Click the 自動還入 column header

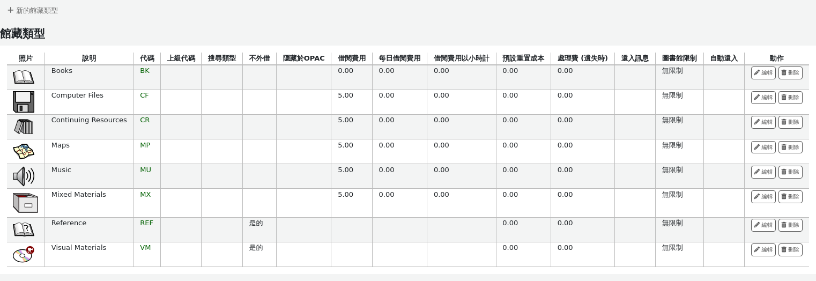click(x=724, y=58)
